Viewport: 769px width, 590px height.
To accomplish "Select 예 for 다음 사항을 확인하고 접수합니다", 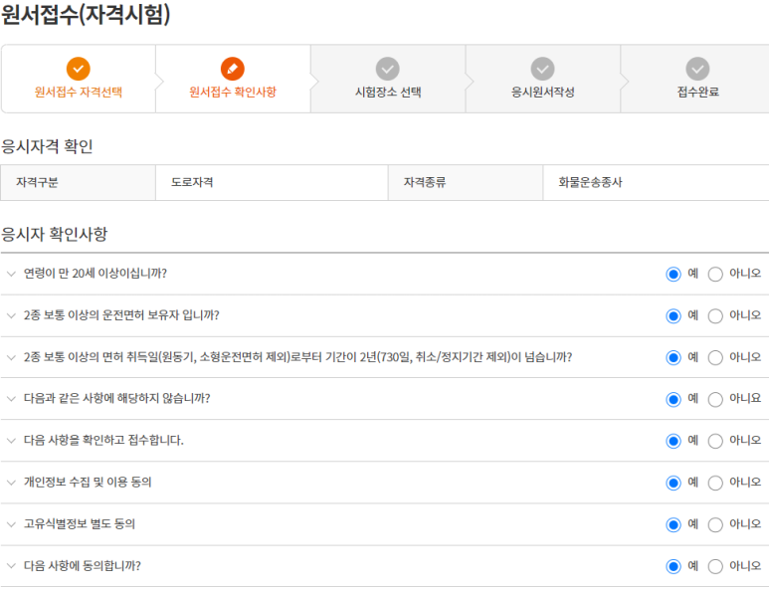I will (673, 441).
